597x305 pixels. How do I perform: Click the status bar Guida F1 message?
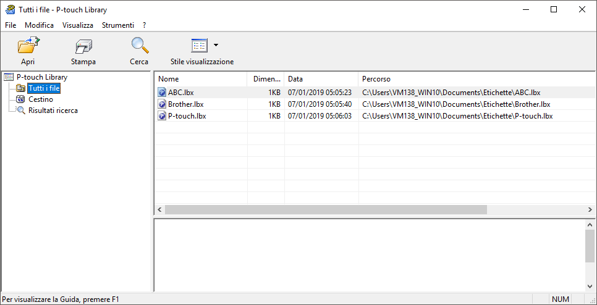[61, 299]
